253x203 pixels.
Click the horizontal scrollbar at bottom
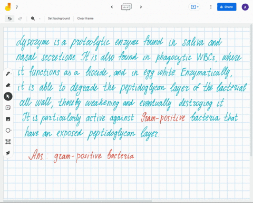coord(77,201)
